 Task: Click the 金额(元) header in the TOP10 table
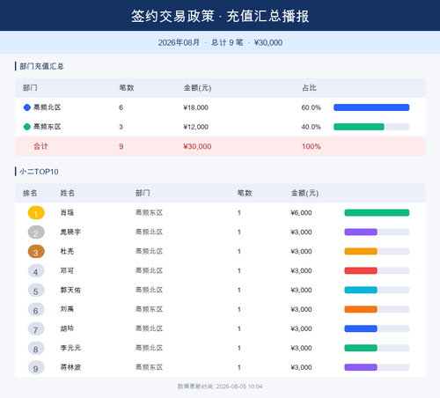304,193
